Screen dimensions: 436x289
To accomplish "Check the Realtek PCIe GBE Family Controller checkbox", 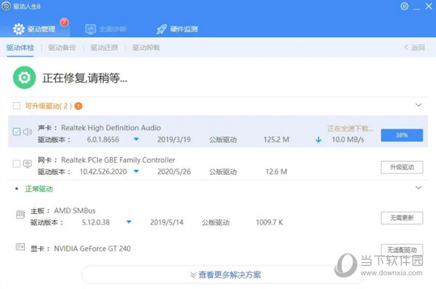I will tap(17, 163).
